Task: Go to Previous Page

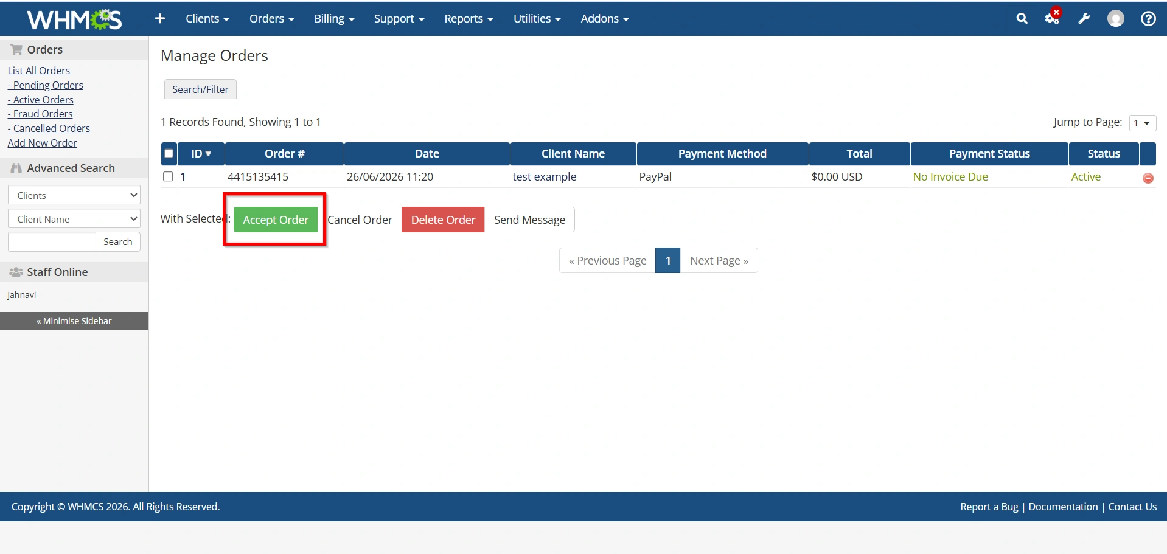Action: click(x=607, y=261)
